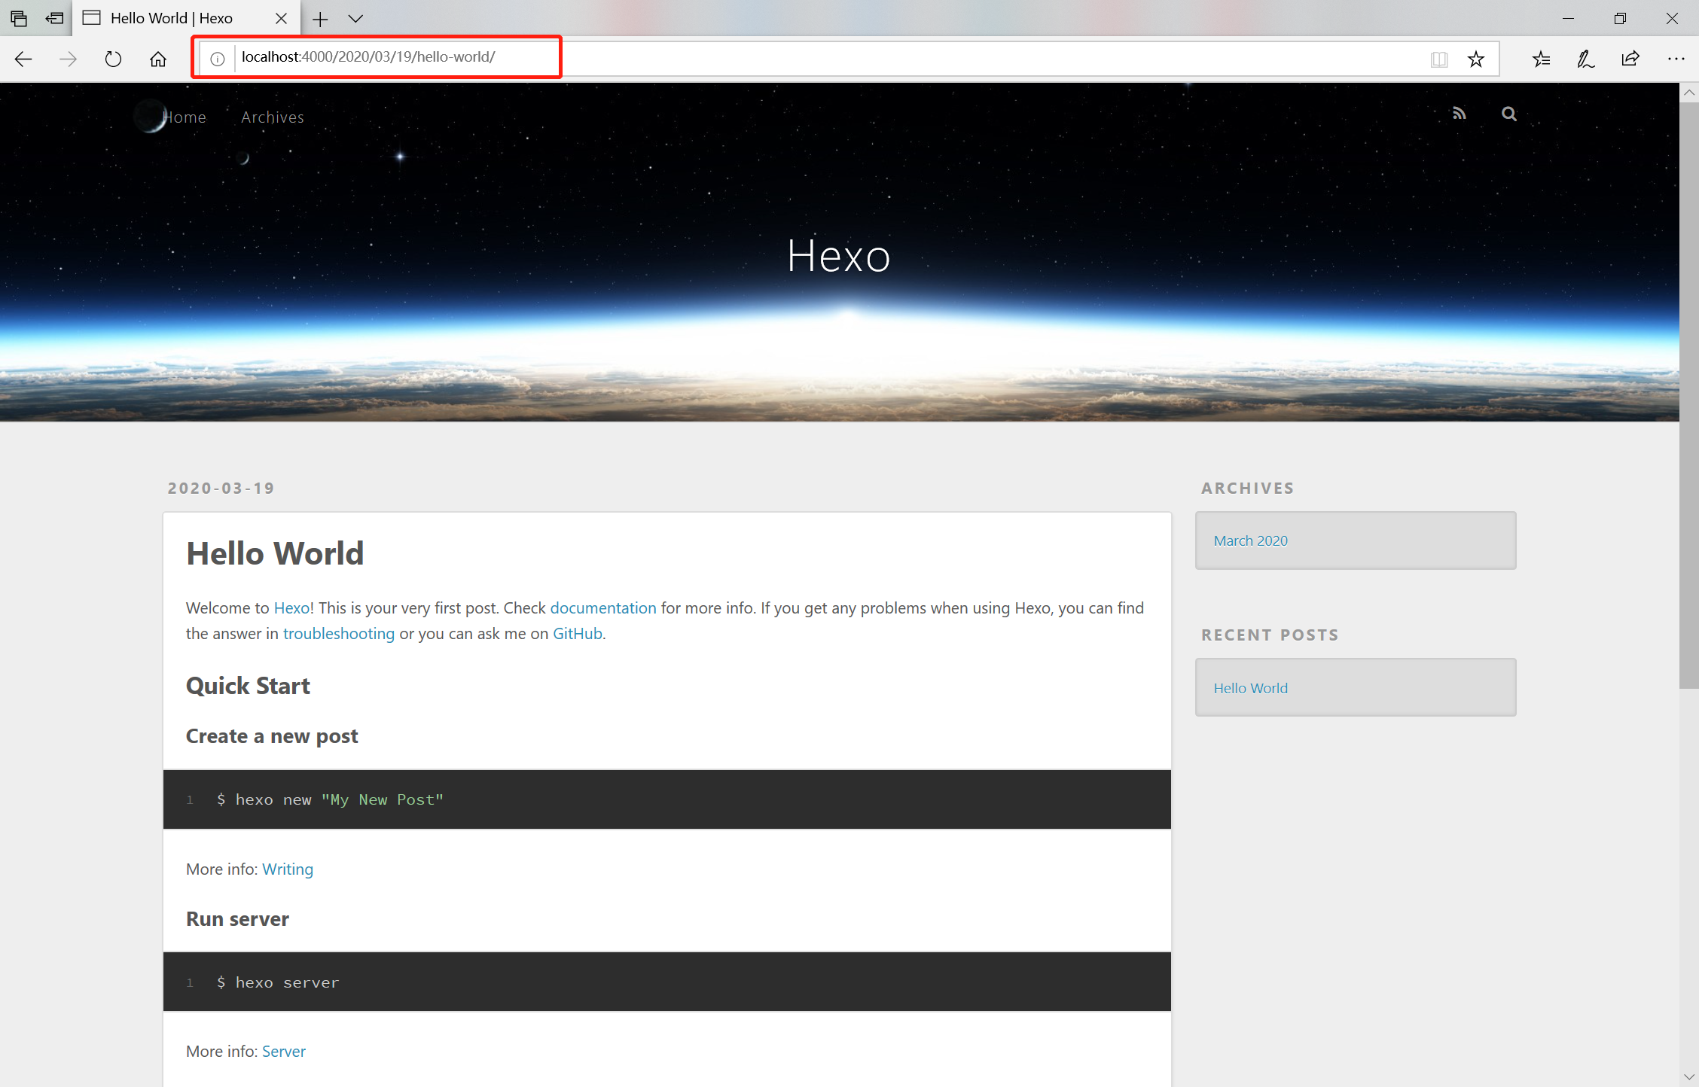Follow the documentation link
This screenshot has width=1699, height=1087.
click(602, 607)
